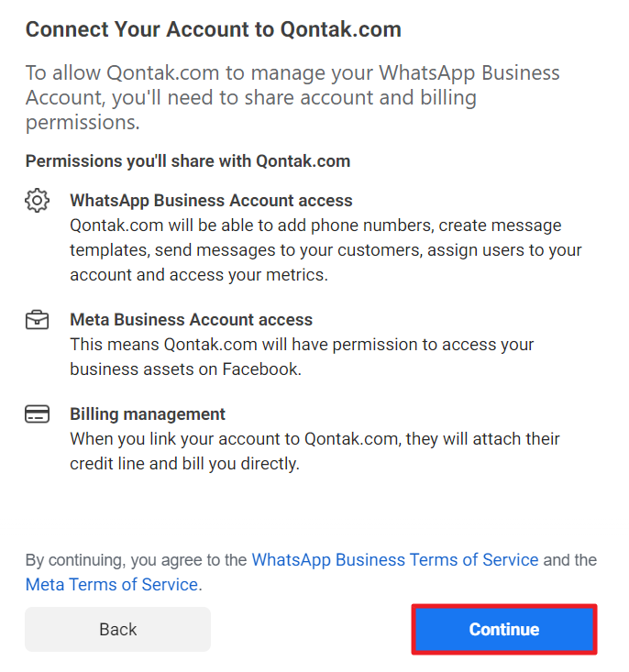This screenshot has width=629, height=672.
Task: Select the Meta Business Account access title
Action: [x=192, y=320]
